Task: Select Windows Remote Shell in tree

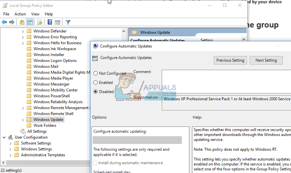Action: pos(53,114)
